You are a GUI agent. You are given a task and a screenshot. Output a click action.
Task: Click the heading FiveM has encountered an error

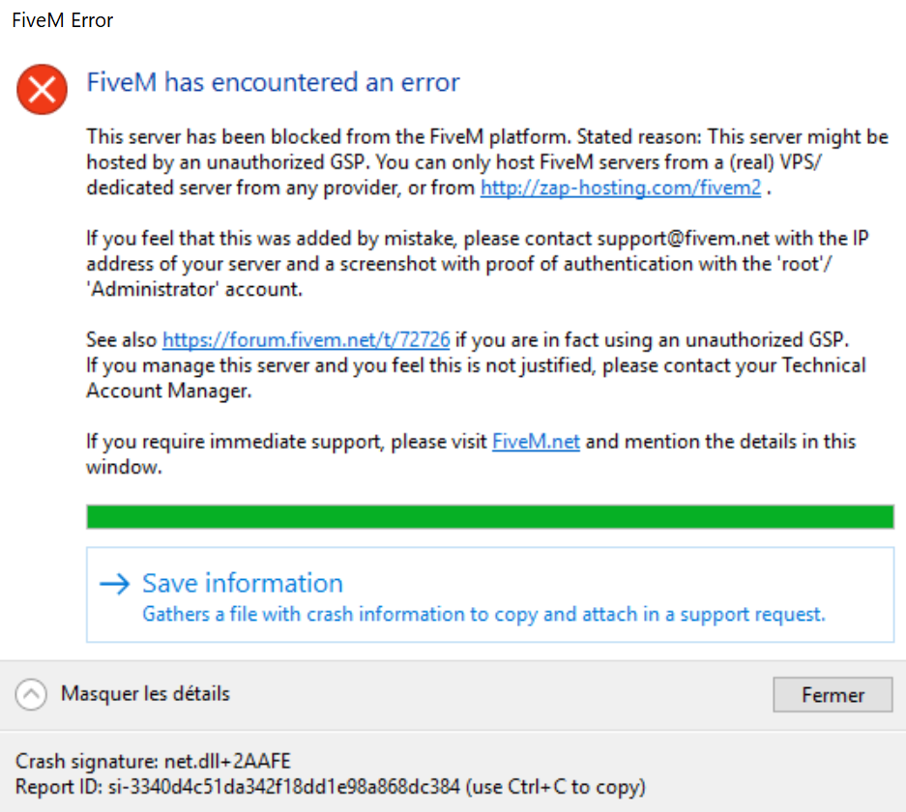click(273, 82)
